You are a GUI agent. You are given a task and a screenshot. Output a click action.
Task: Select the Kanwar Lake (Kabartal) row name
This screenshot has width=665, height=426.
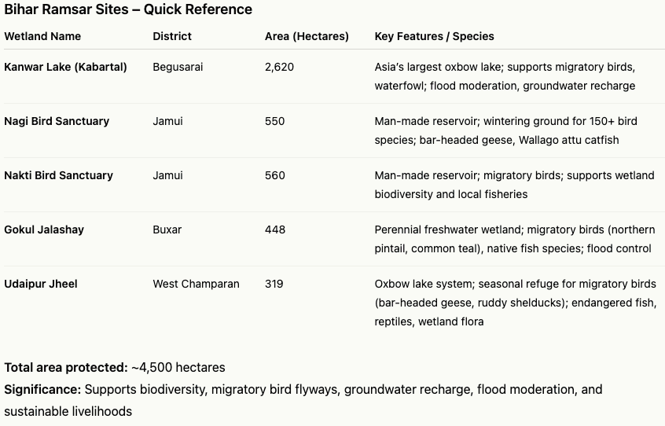tap(65, 67)
